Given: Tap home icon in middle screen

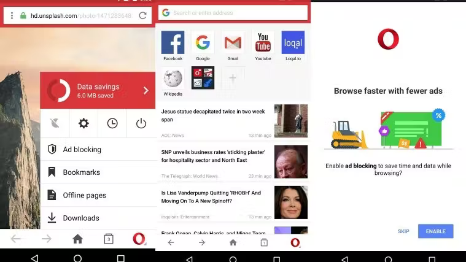Looking at the screenshot, I should (233, 243).
